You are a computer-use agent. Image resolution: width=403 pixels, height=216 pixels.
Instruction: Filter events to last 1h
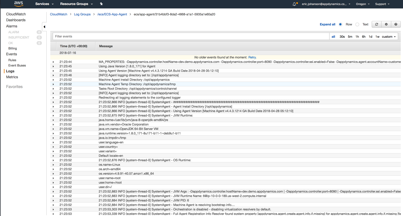(357, 37)
